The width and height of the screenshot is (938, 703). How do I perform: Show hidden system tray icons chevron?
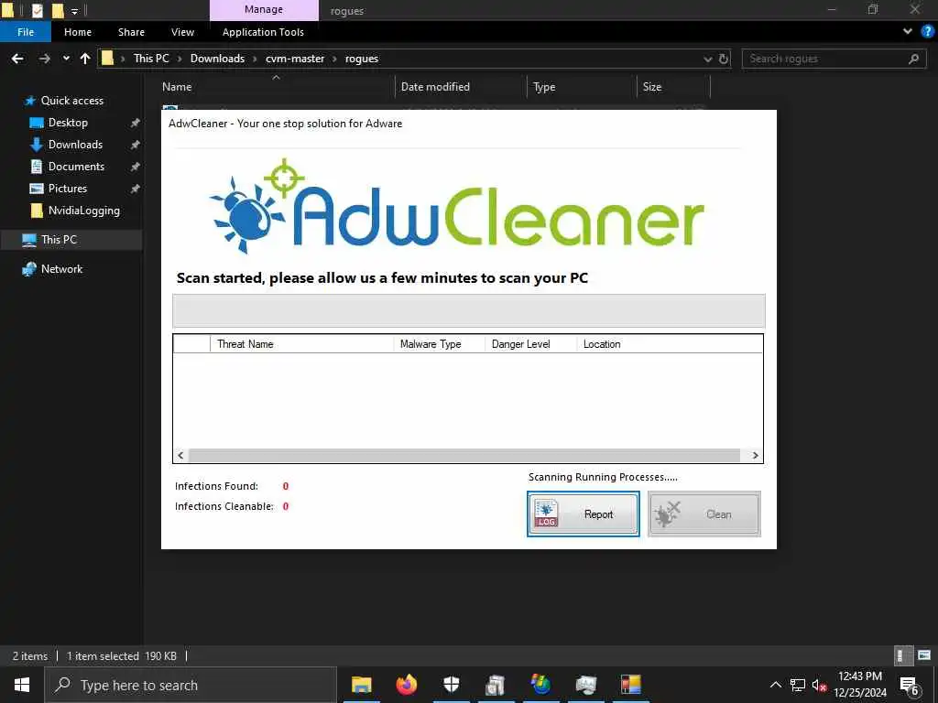[775, 685]
